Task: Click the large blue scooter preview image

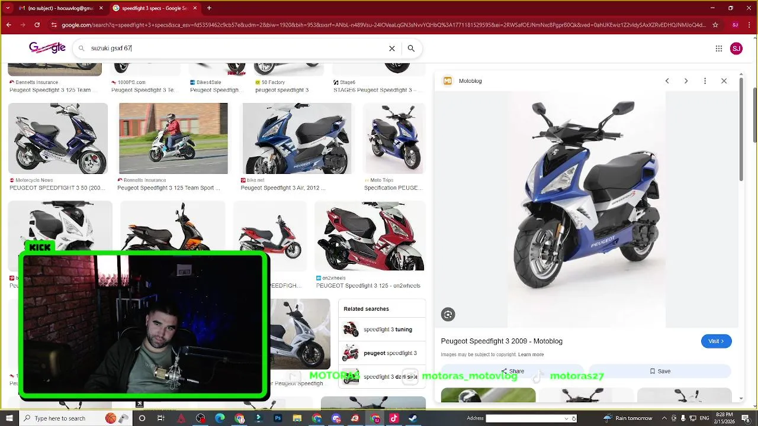Action: pyautogui.click(x=586, y=209)
